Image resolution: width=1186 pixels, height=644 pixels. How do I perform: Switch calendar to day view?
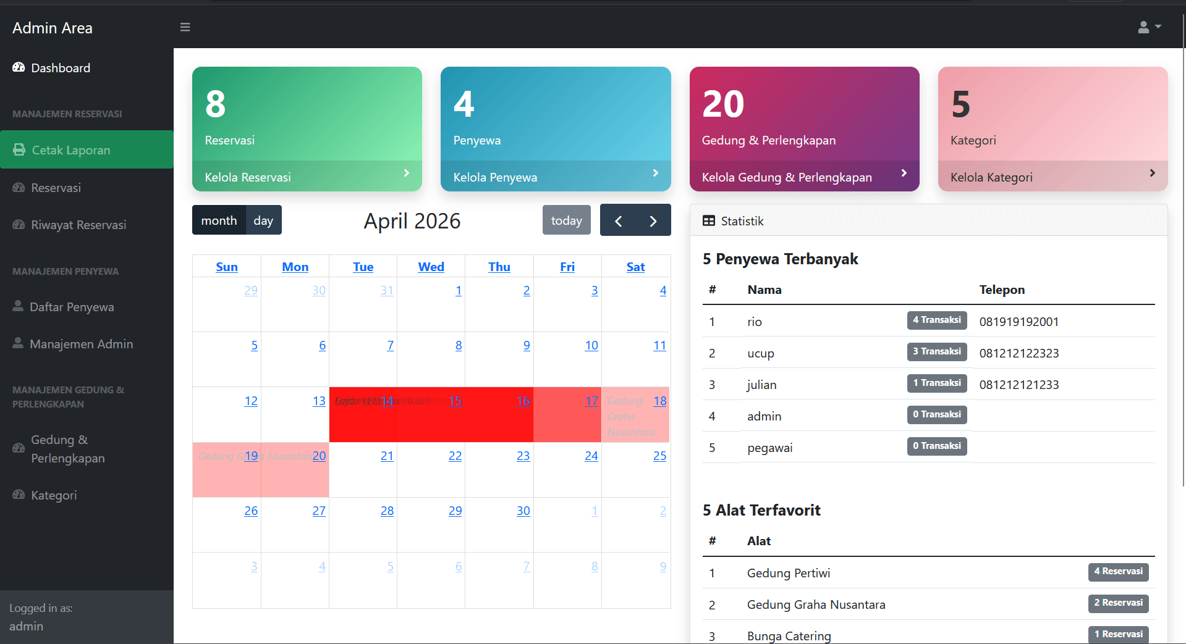[x=263, y=220]
